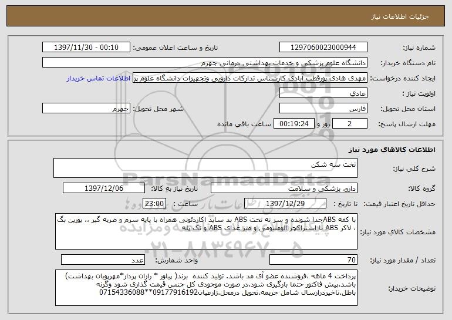This screenshot has width=452, height=320.
Task: Click the delivery city field جهرم
Action: [x=86, y=108]
